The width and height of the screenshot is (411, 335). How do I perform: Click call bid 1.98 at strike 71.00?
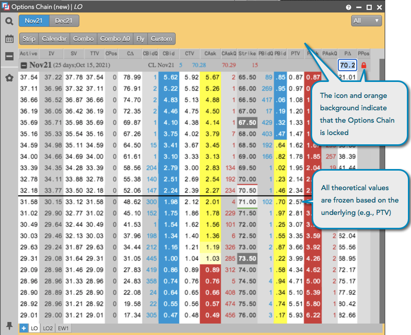point(169,202)
